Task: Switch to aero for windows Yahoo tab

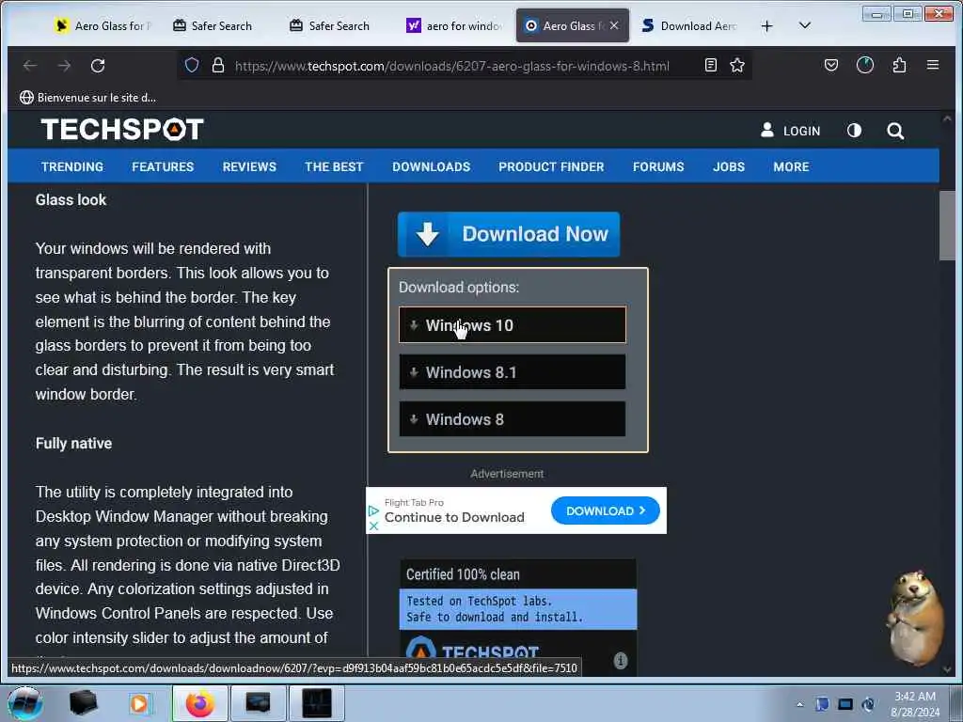Action: click(454, 25)
